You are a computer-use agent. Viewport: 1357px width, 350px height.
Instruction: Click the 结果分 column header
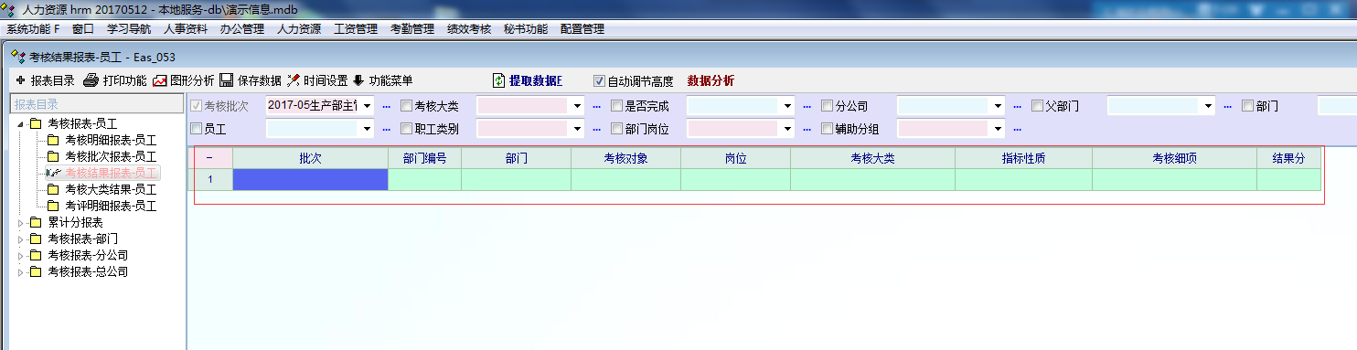tap(1288, 158)
